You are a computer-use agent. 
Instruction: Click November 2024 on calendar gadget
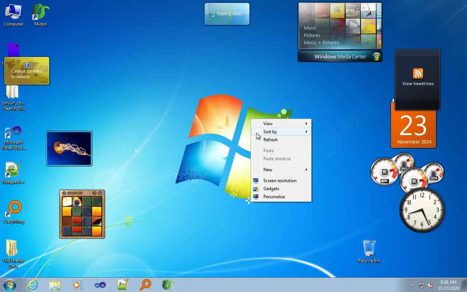click(414, 142)
